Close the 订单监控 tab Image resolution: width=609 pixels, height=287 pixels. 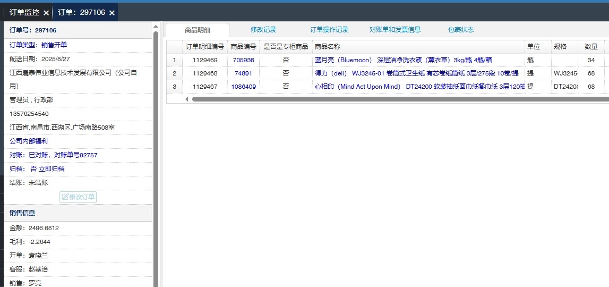[x=46, y=13]
